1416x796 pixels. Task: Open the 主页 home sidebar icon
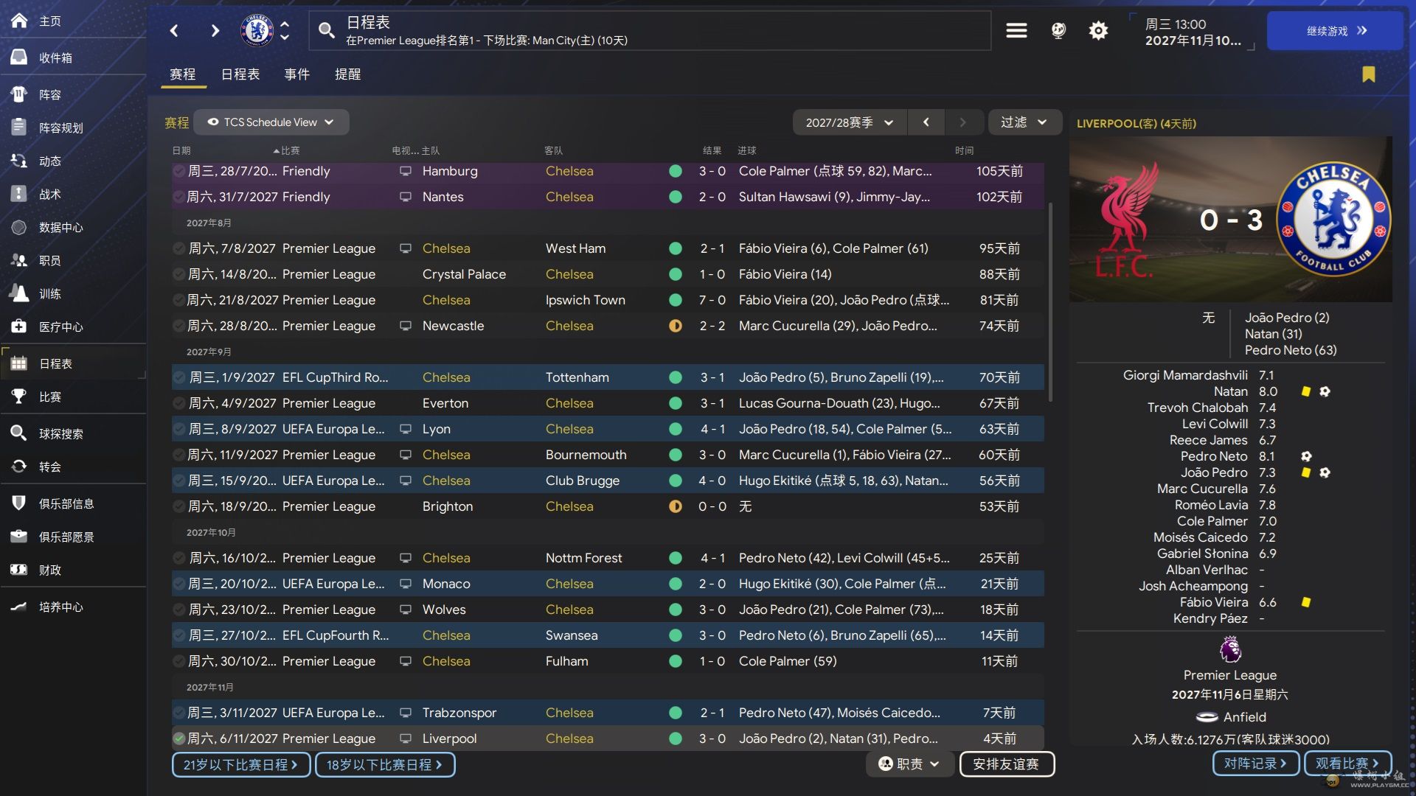pos(19,21)
